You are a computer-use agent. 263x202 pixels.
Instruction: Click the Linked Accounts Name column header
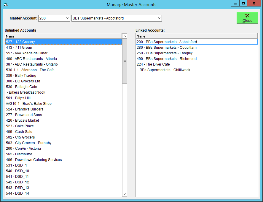[197, 36]
